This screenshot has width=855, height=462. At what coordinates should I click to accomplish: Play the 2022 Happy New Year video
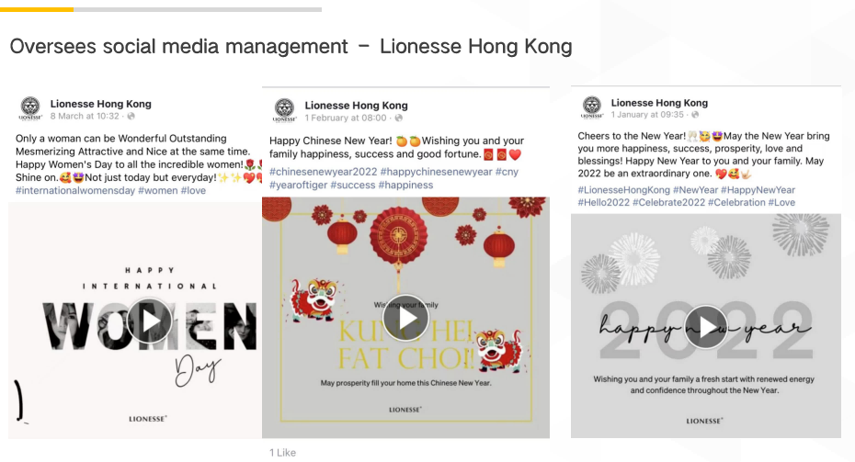(706, 327)
